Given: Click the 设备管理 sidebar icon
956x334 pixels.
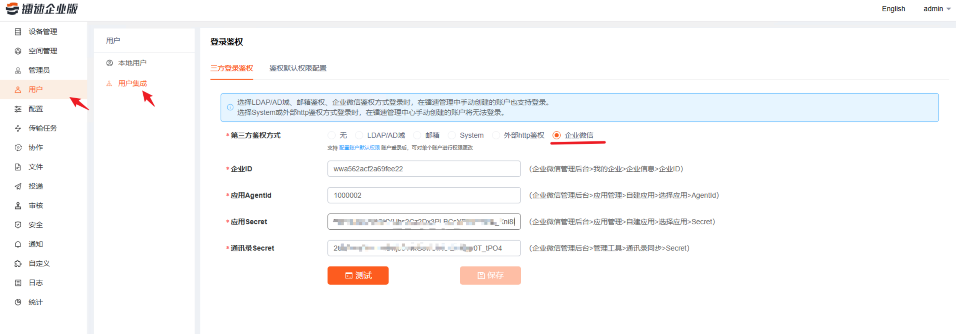Looking at the screenshot, I should [x=18, y=32].
